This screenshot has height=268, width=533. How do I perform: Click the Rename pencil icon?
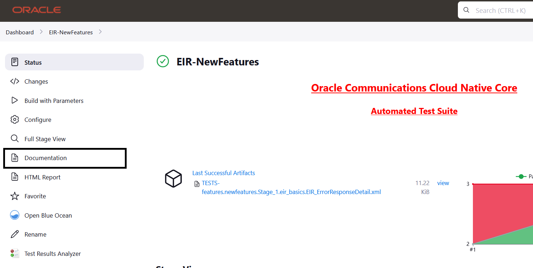point(15,234)
